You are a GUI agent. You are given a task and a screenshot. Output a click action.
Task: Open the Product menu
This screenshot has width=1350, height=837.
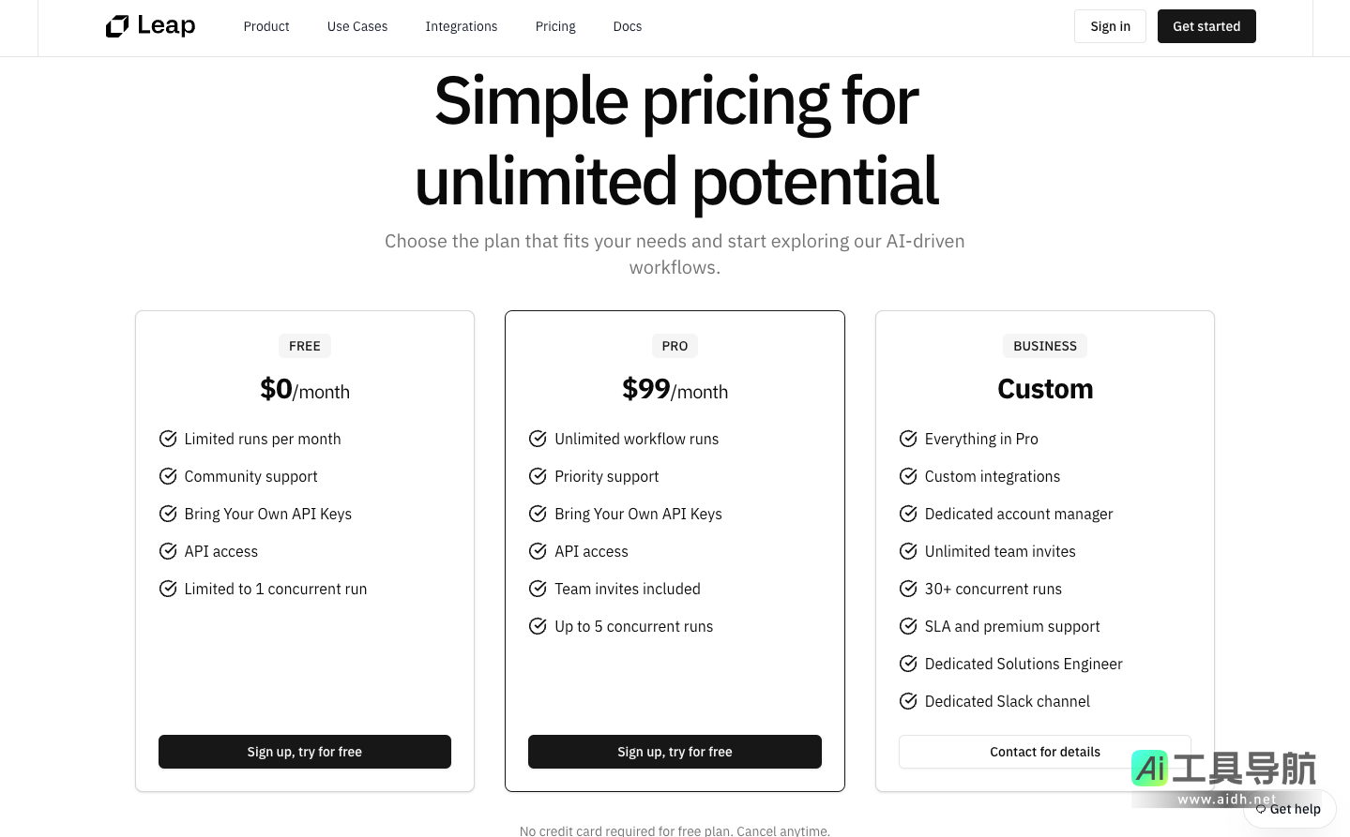(x=266, y=26)
